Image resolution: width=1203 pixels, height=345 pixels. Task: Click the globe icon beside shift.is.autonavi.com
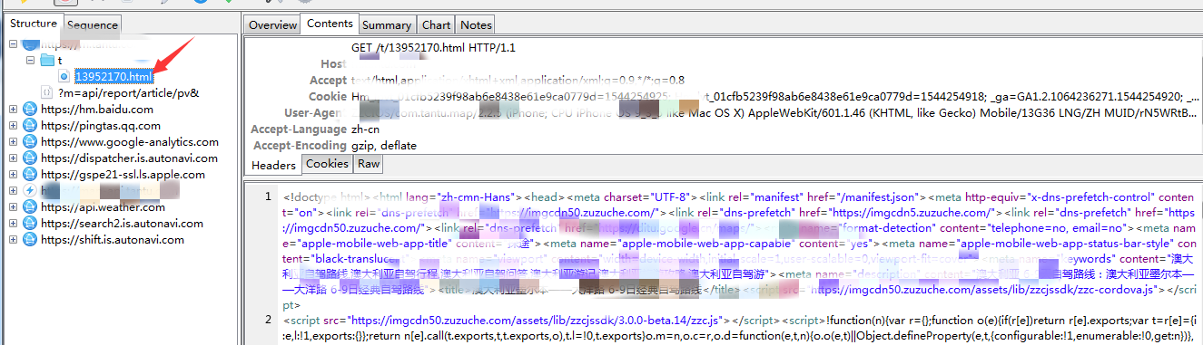click(x=30, y=239)
